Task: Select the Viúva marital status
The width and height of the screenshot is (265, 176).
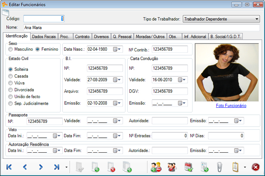Action: [x=11, y=83]
